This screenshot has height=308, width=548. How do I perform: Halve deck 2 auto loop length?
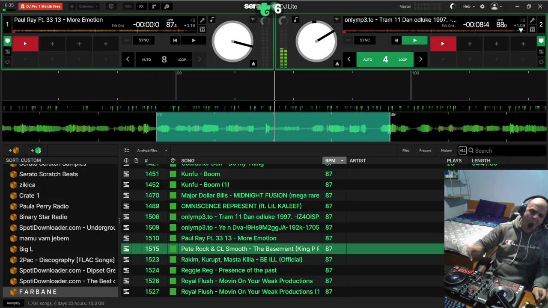pos(349,59)
